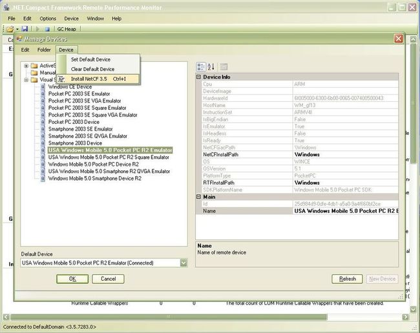Screen dimensions: 420x333
Task: Click the Refresh button
Action: tap(347, 279)
